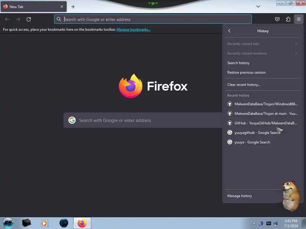Click the homepage Google search box
This screenshot has width=306, height=229.
[143, 120]
